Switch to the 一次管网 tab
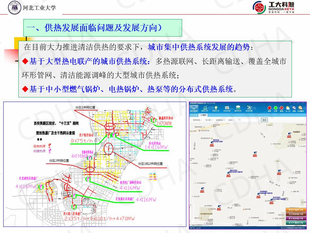The width and height of the screenshot is (310, 233). point(203,115)
